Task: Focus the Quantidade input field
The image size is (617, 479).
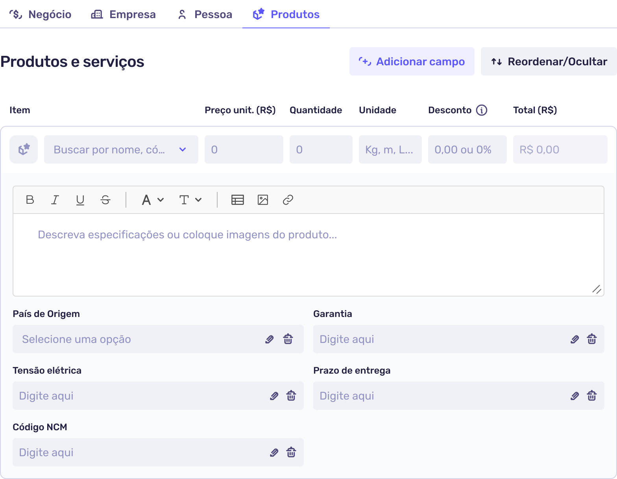Action: point(321,149)
